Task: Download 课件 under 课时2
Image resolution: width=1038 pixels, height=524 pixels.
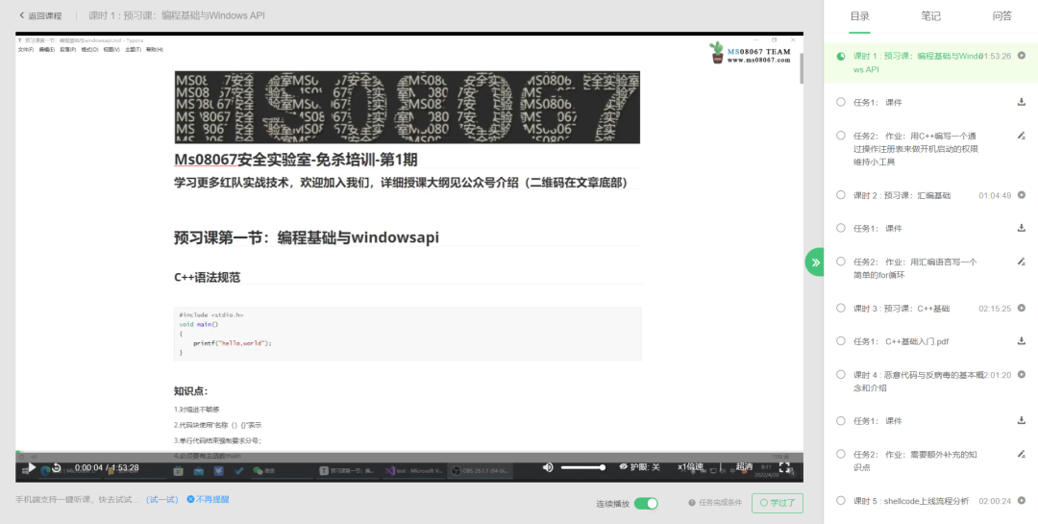Action: click(x=1022, y=228)
